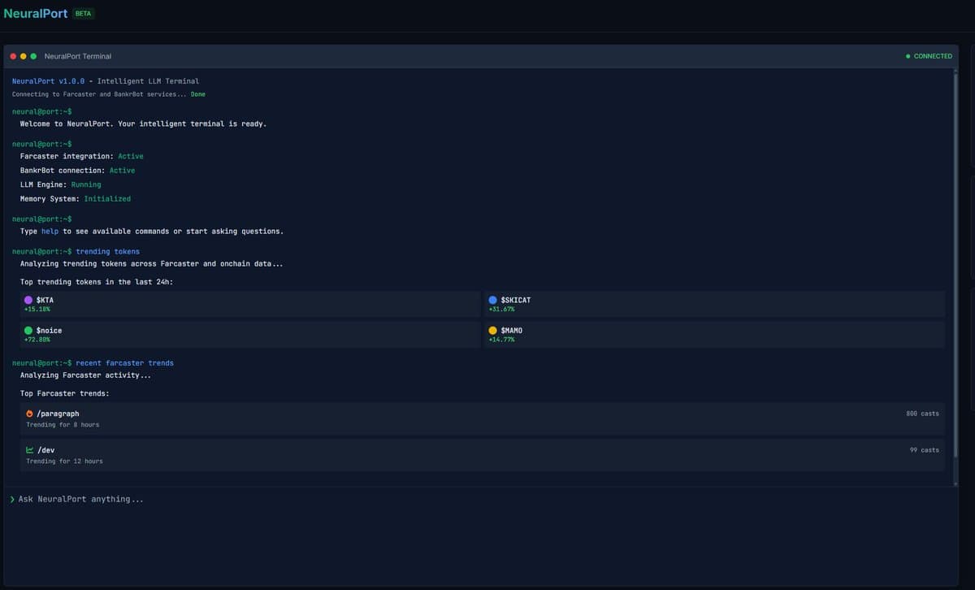975x590 pixels.
Task: Select the $SKICAT token name
Action: pos(516,300)
